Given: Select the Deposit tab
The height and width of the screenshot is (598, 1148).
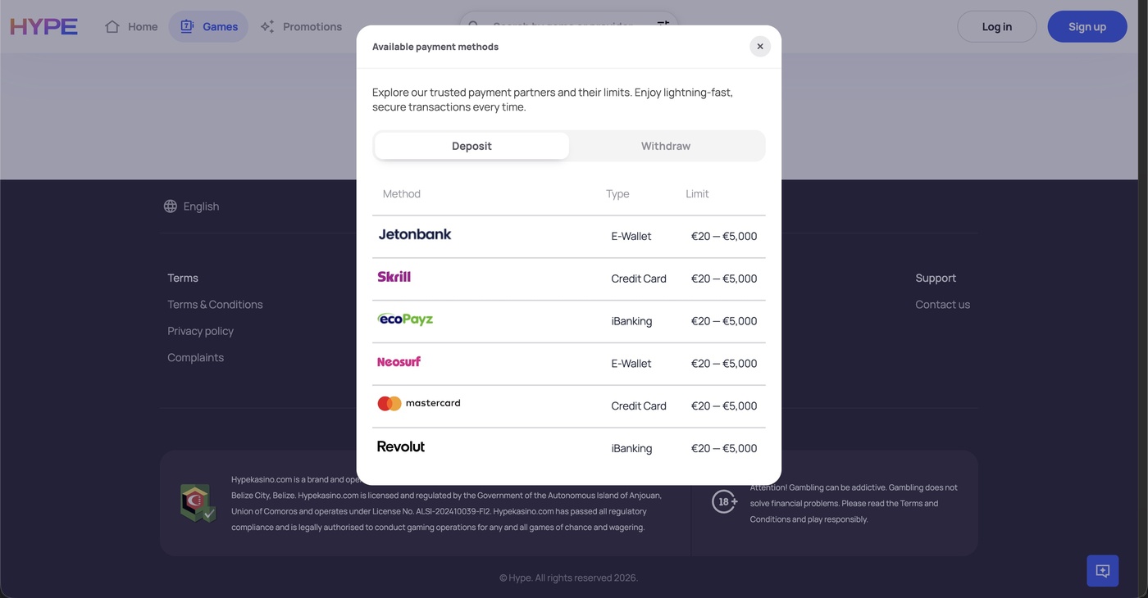Looking at the screenshot, I should coord(471,146).
